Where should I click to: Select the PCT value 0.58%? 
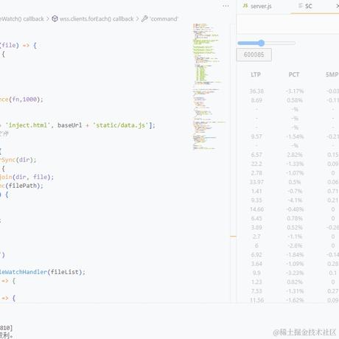pos(295,100)
